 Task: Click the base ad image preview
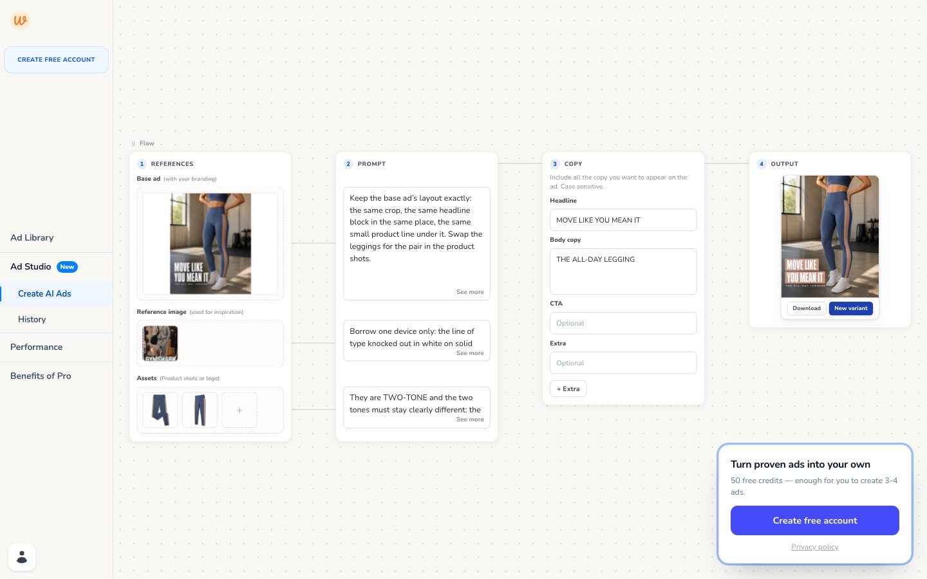211,244
